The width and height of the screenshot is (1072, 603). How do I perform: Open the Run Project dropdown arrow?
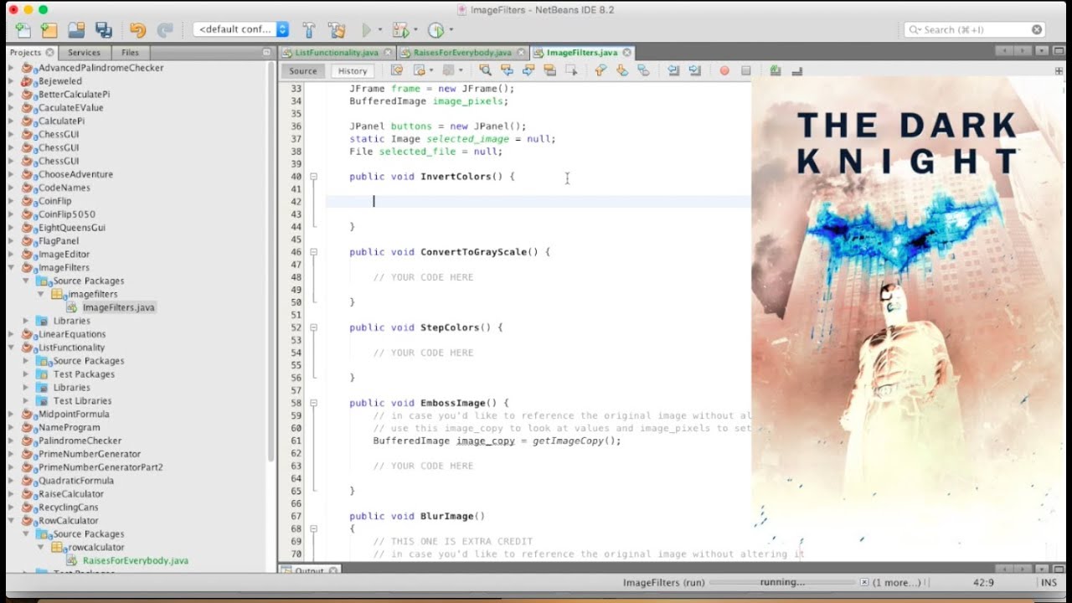(379, 30)
